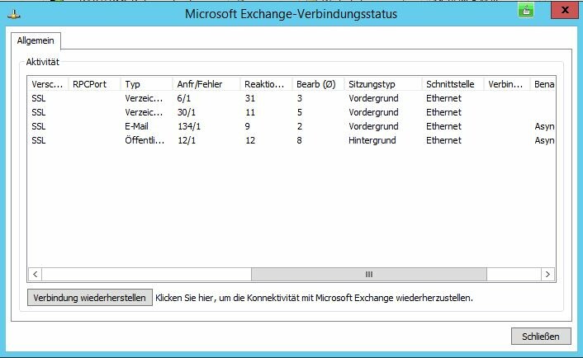Click the Reaktio... column header
583x358 pixels.
266,84
